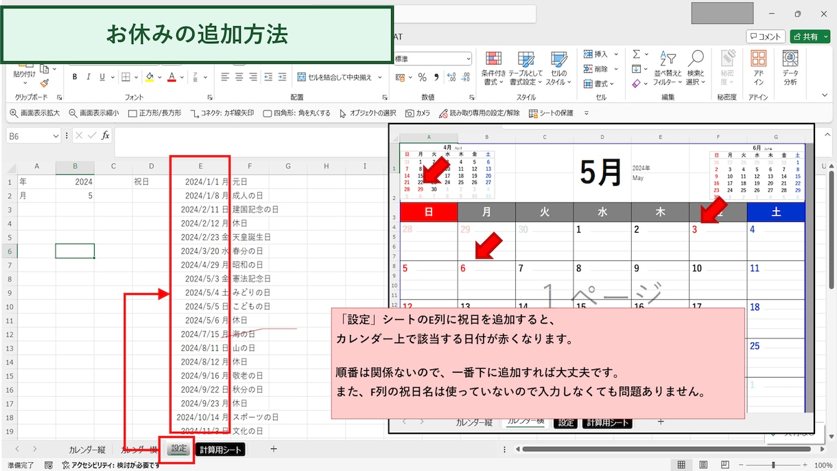Screen dimensions: 837x471
Task: Click the Clear eraser icon
Action: [636, 84]
